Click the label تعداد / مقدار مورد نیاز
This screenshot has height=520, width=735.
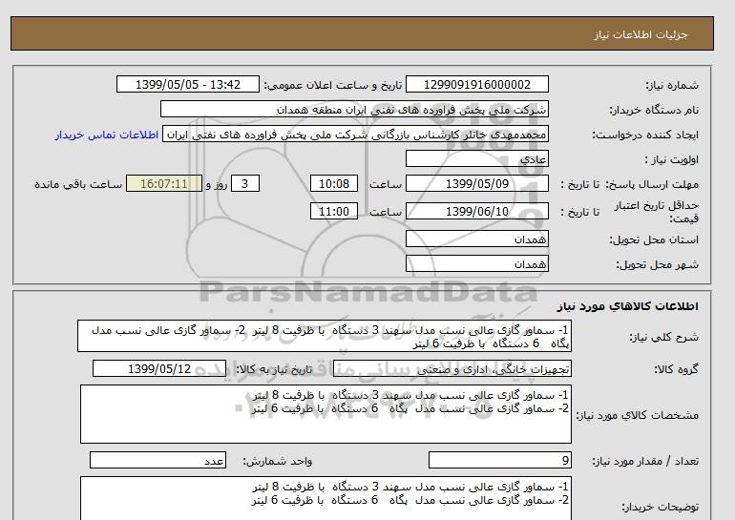point(645,461)
